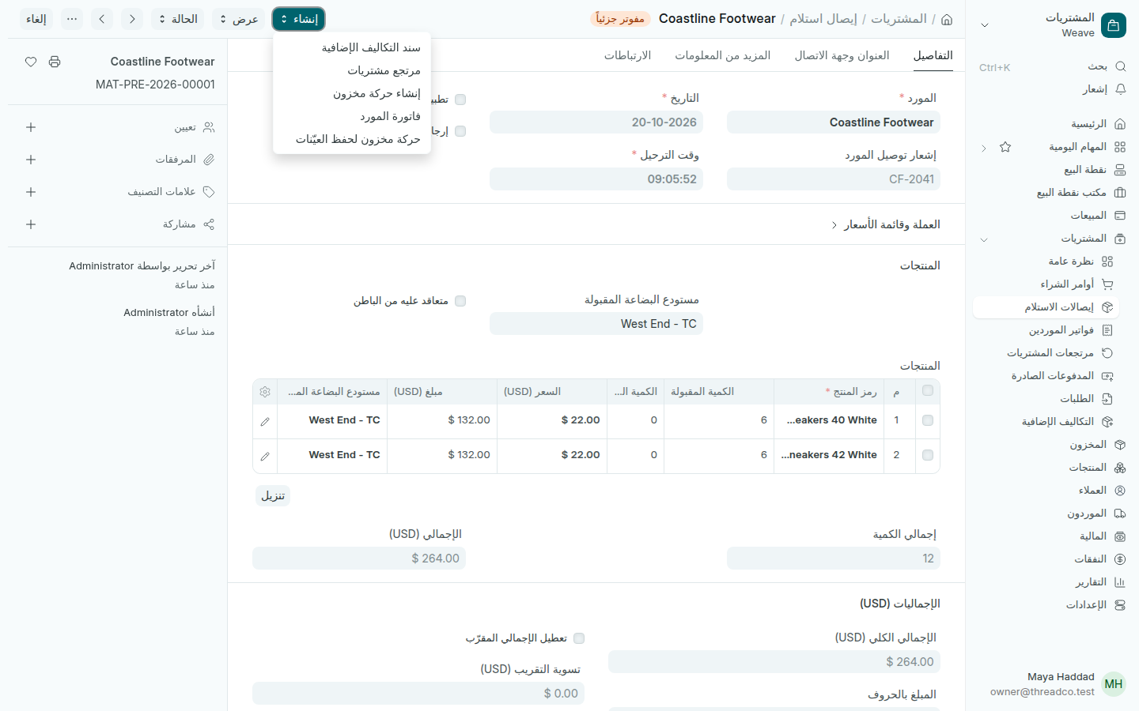Tick the checkbox for row 1 in products table
The image size is (1139, 711).
coord(928,420)
